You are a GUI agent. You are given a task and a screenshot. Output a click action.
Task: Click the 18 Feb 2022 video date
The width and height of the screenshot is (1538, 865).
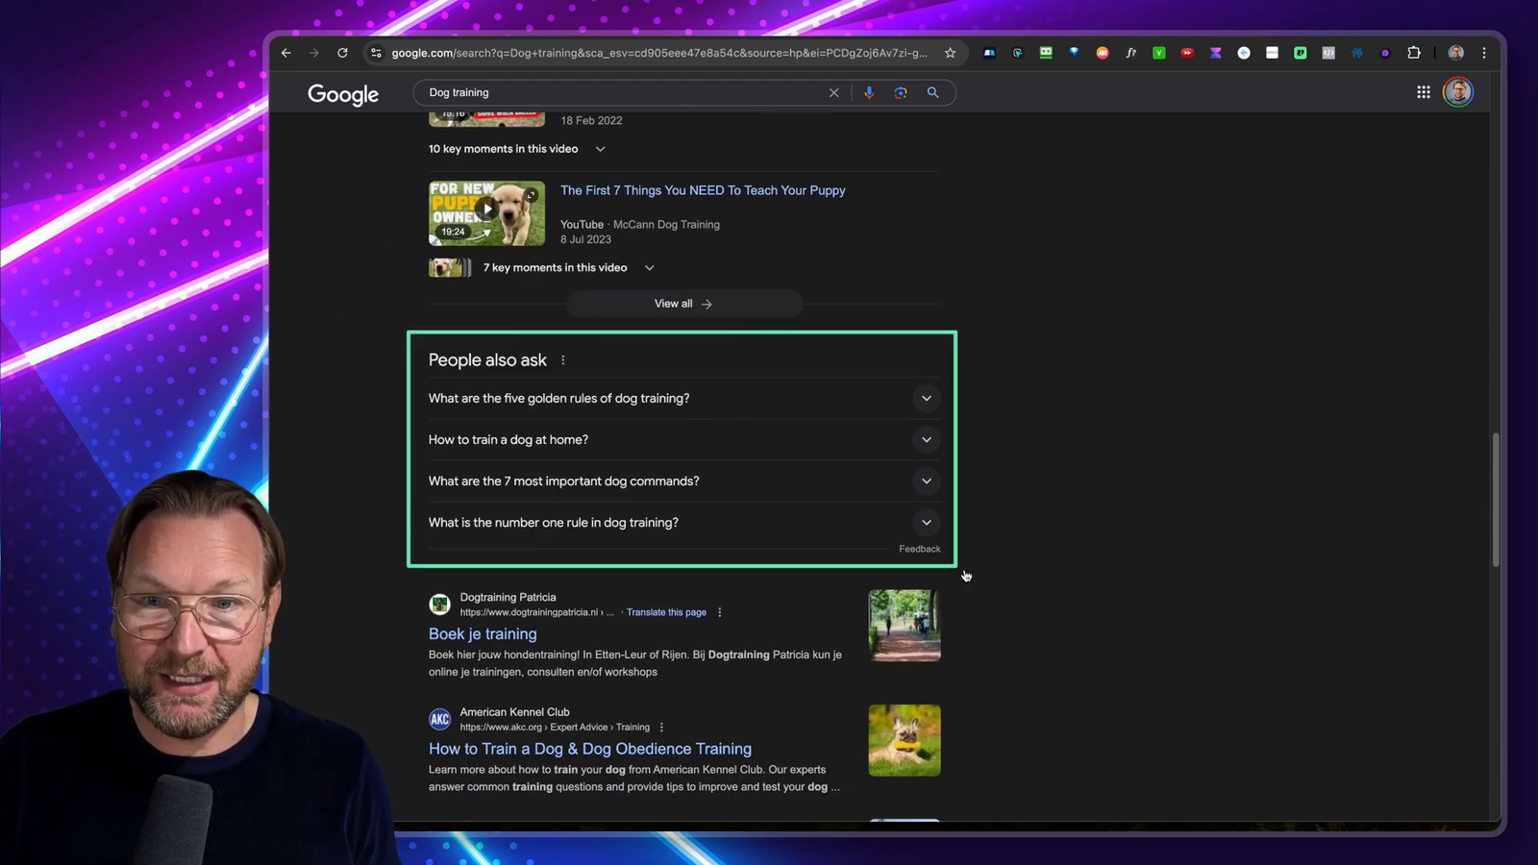pyautogui.click(x=591, y=120)
